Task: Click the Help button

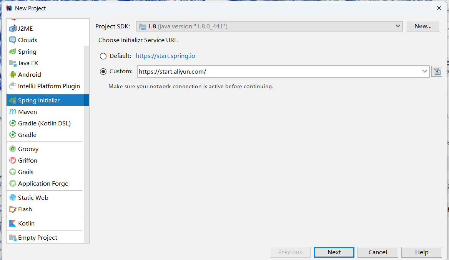Action: coord(421,252)
